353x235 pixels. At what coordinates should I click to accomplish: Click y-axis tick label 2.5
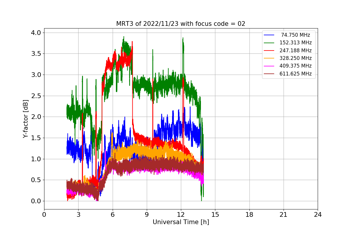36,96
